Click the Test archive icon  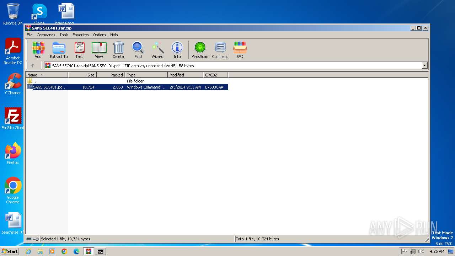[x=79, y=50]
